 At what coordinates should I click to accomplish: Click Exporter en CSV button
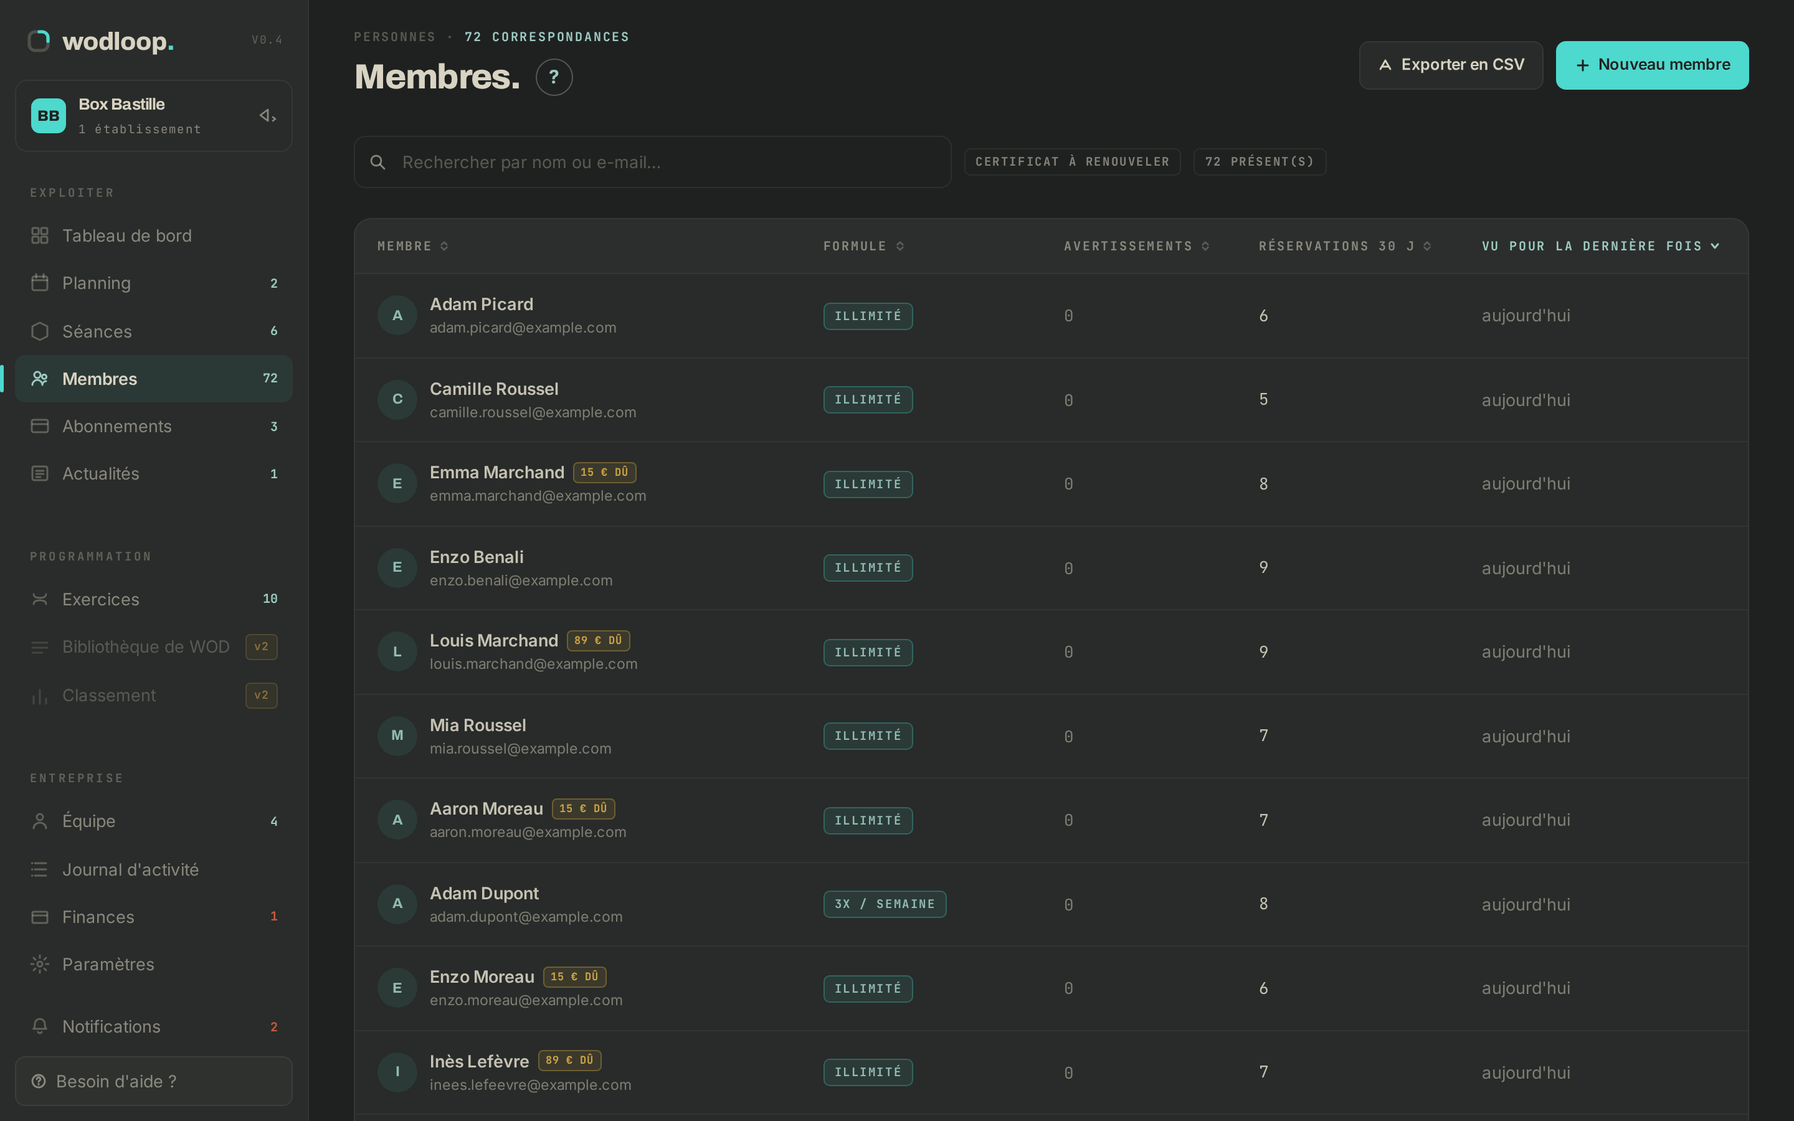[1451, 65]
